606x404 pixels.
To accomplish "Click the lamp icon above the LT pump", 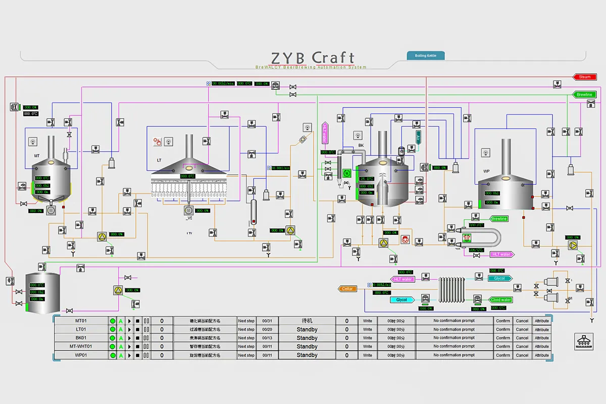I will pos(307,127).
